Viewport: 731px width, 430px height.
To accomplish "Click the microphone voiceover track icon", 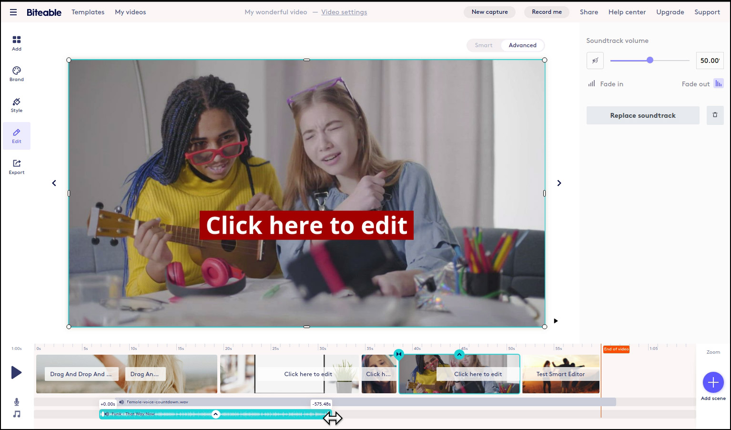I will pyautogui.click(x=17, y=402).
